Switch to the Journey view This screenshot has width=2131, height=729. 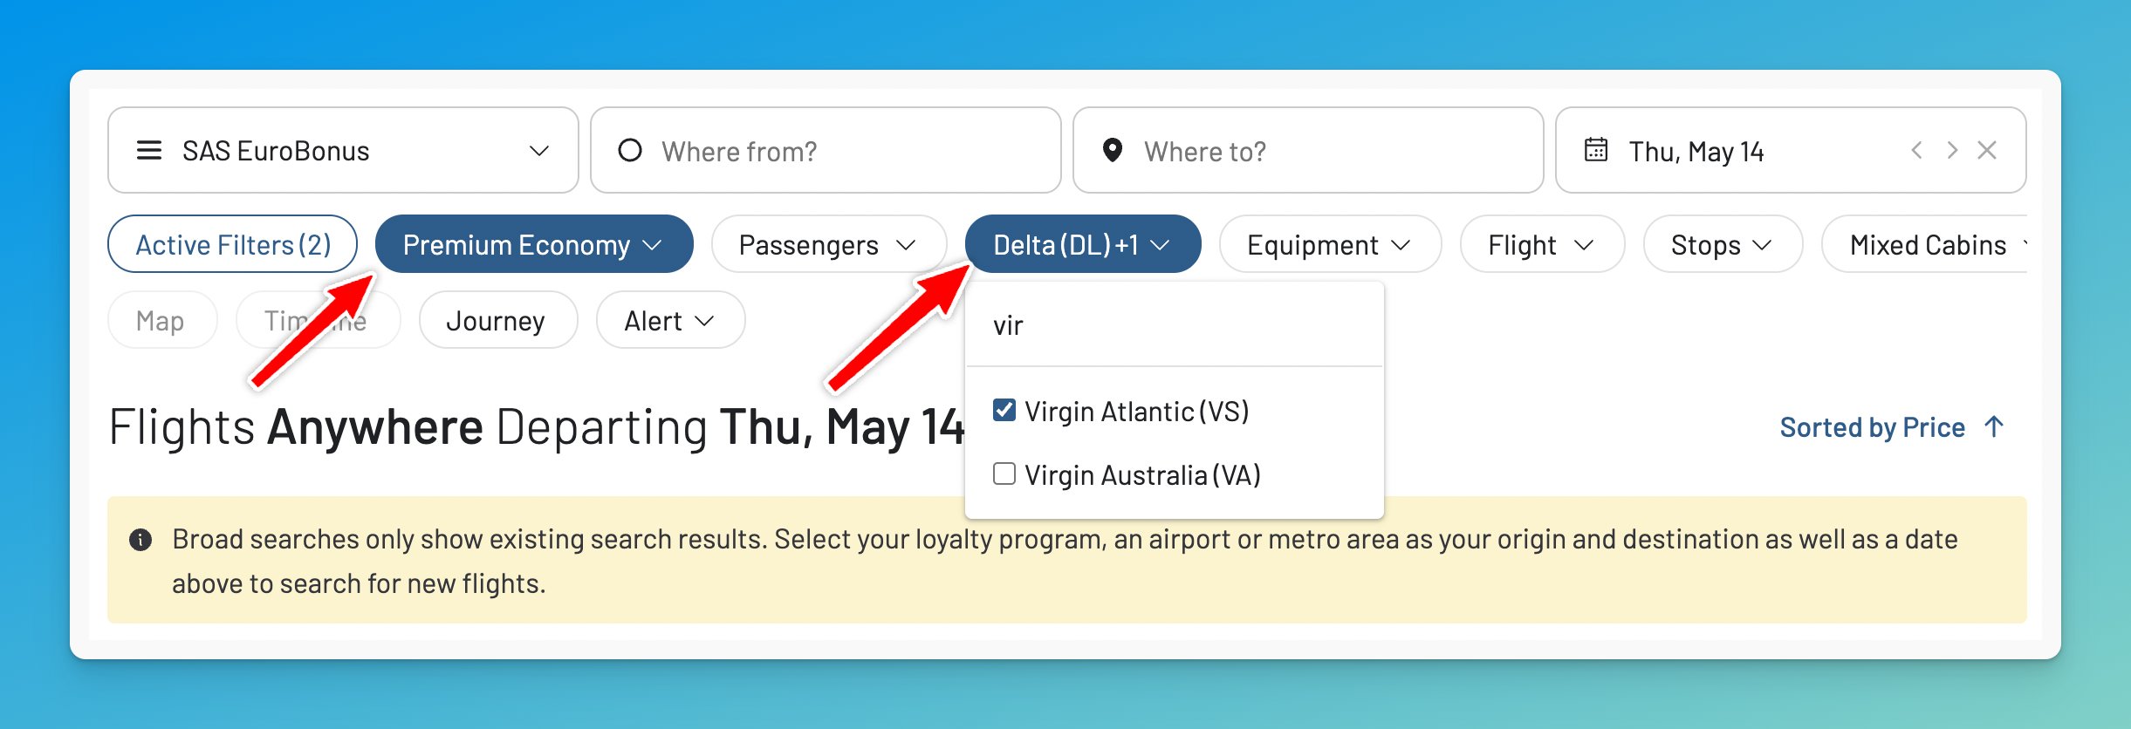click(497, 320)
